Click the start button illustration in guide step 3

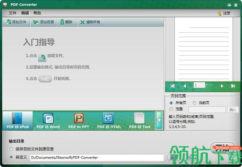tap(45, 79)
